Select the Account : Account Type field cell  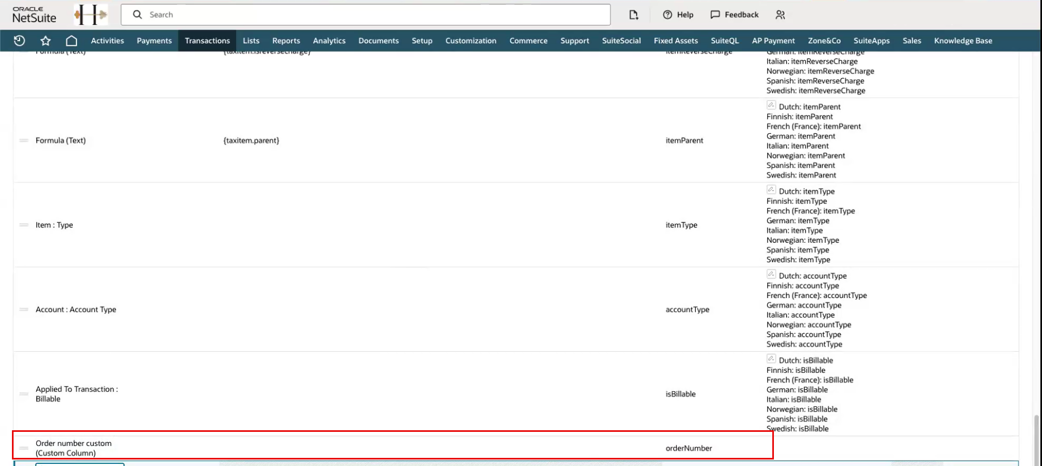(x=76, y=309)
